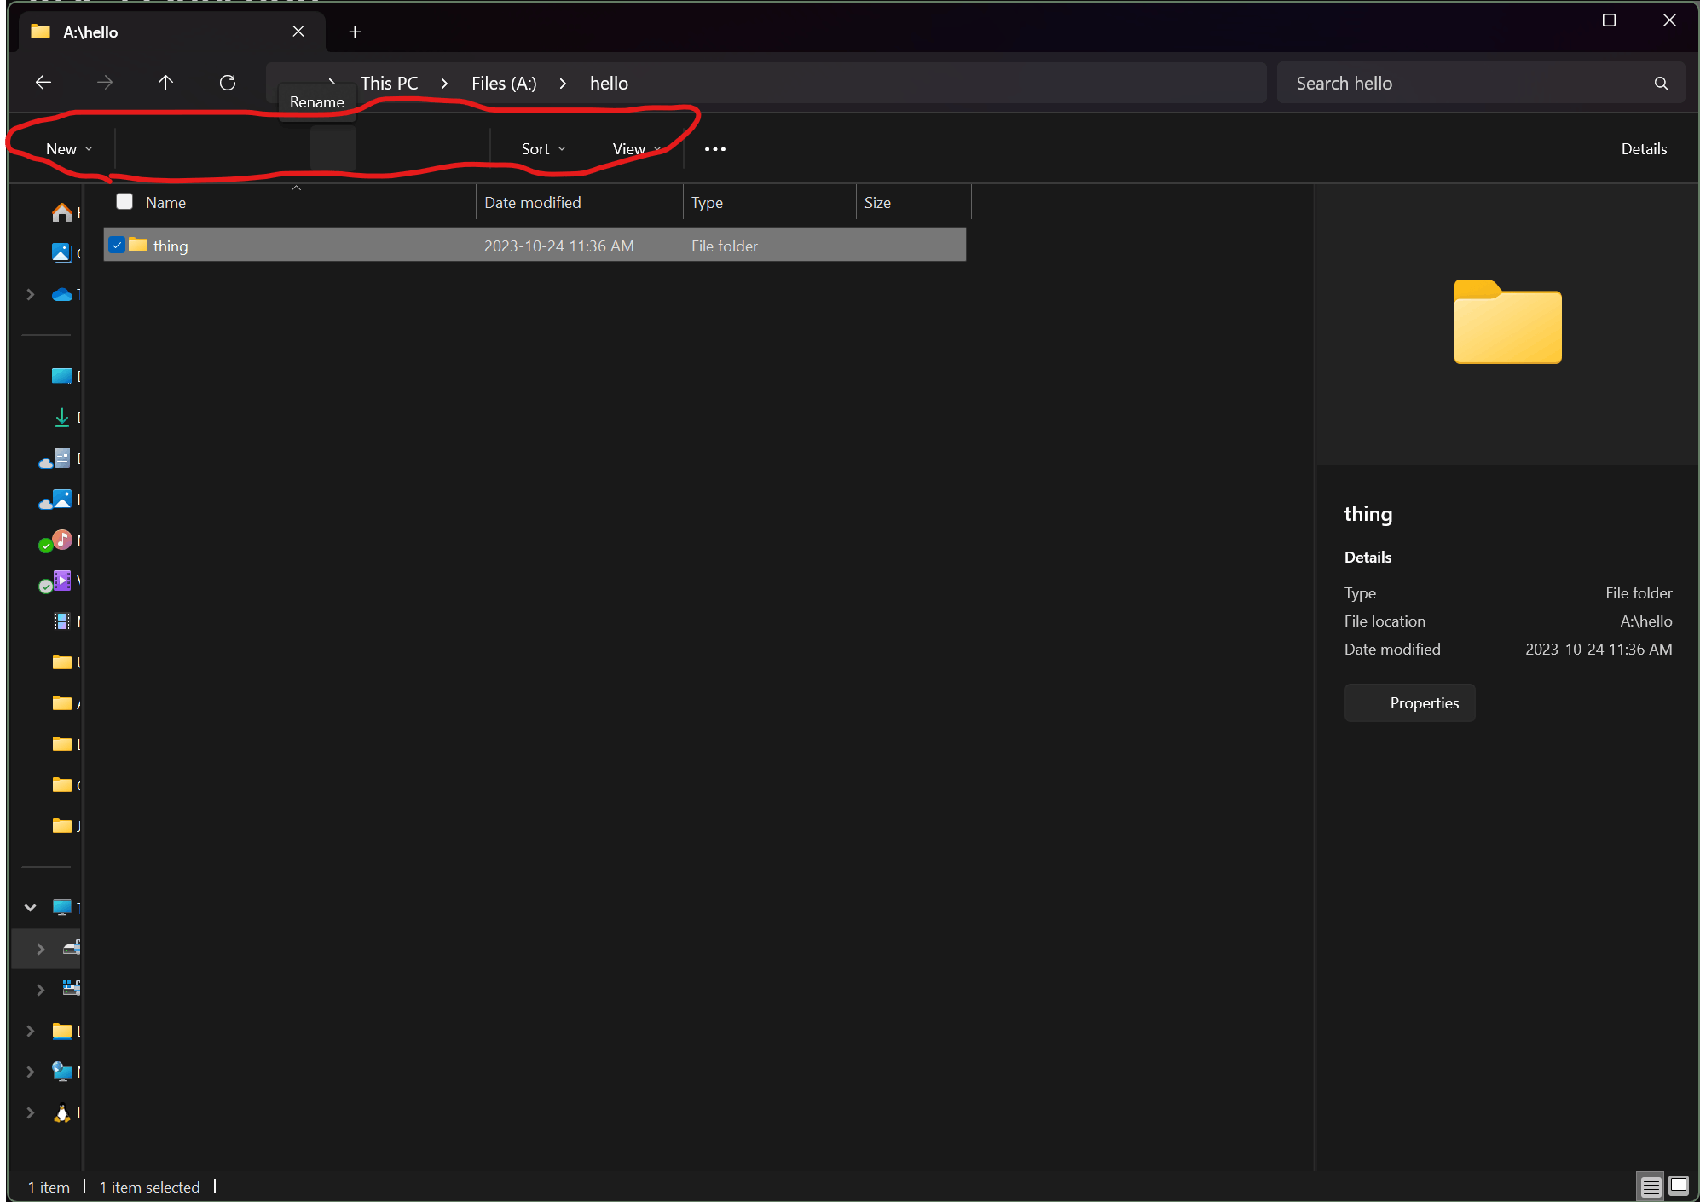Open the Linux penguin sidebar icon
Image resolution: width=1700 pixels, height=1202 pixels.
pyautogui.click(x=62, y=1113)
